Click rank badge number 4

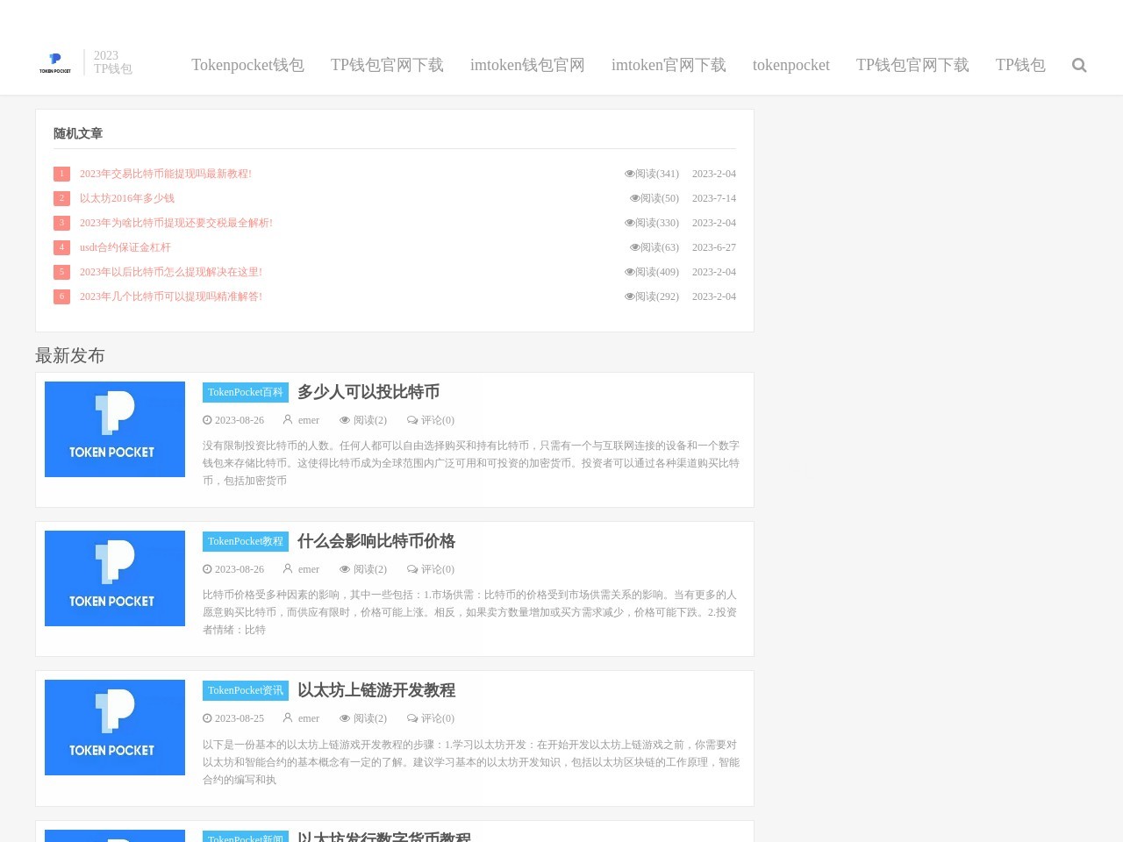[x=61, y=247]
